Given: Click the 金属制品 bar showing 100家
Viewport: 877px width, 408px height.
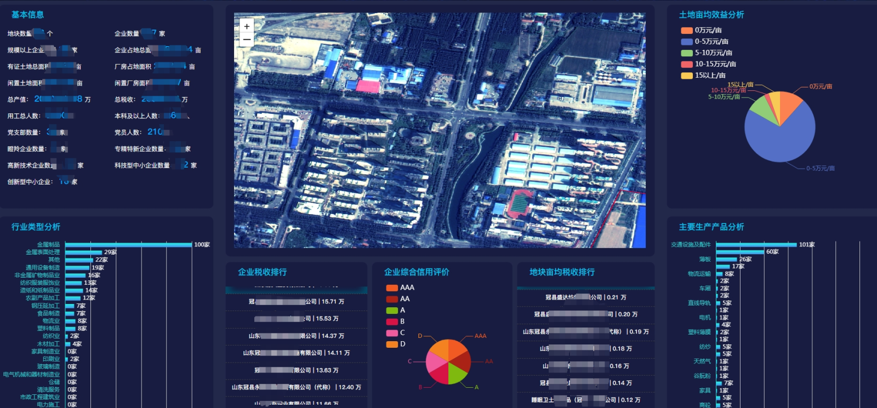Looking at the screenshot, I should [128, 245].
